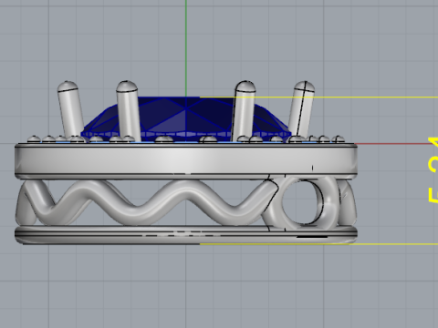Select the upper yellow dimension extension line
Image resolution: width=438 pixels, height=328 pixels.
click(x=318, y=97)
